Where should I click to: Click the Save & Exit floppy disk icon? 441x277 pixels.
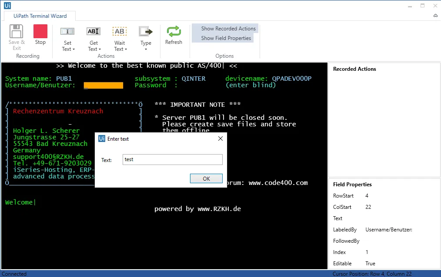point(17,31)
